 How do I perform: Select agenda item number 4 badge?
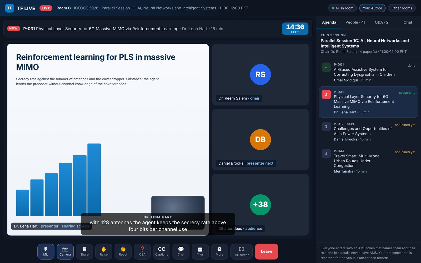[326, 154]
